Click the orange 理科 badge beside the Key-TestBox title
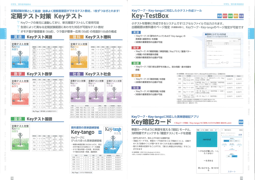 236,16
